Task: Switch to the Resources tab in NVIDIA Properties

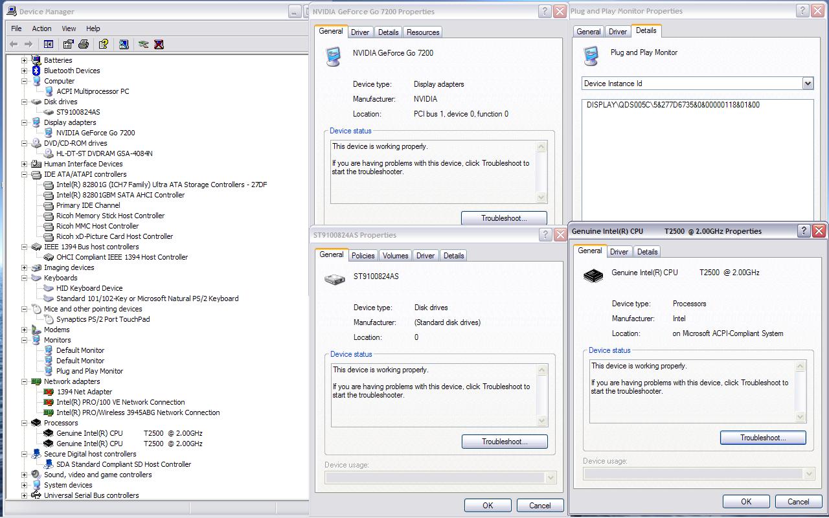Action: [x=423, y=32]
